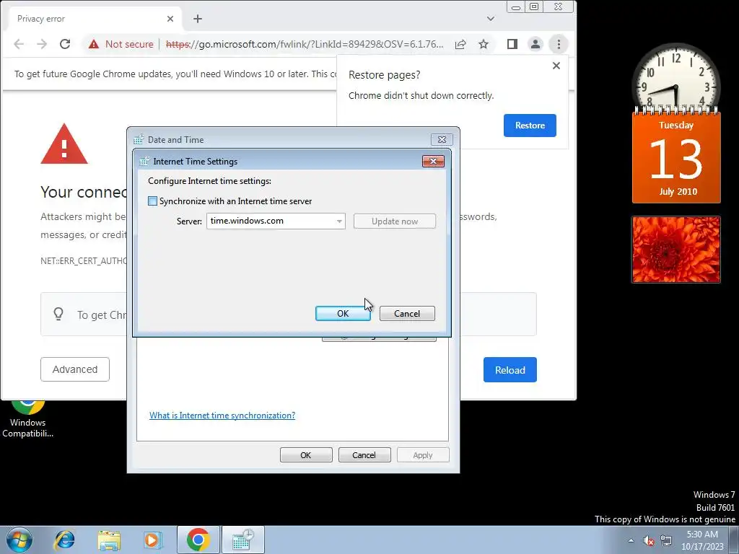Toggle Chrome side panel icon
Screen dimensions: 739x554
[512, 44]
